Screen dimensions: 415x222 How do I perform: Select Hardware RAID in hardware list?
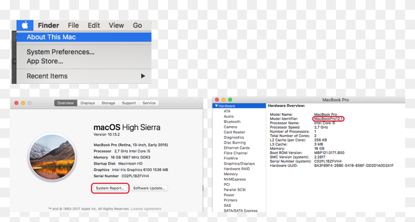point(237,169)
